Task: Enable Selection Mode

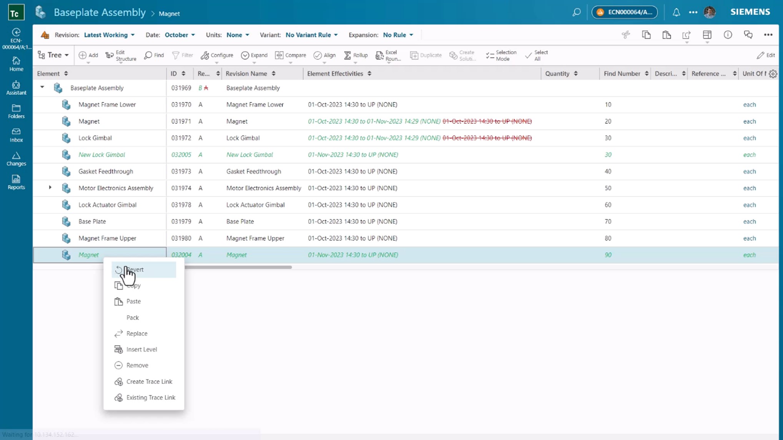Action: (x=501, y=55)
